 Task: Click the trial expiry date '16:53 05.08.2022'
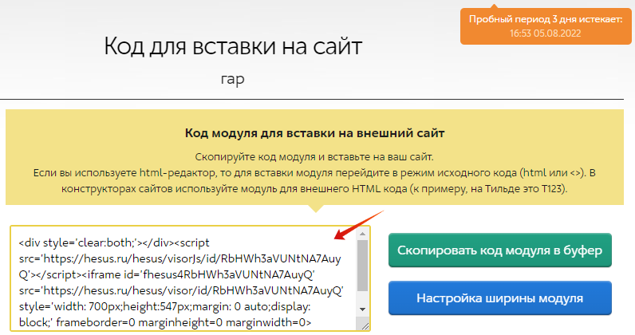(545, 33)
